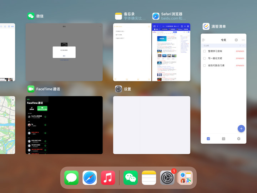Screen dimensions: 257x193
Task: Check off the 整理学习资料 task
Action: [205, 51]
